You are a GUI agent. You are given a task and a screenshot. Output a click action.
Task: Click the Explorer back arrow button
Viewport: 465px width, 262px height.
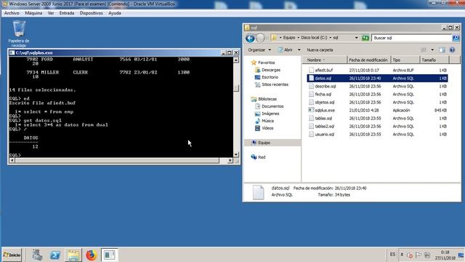coord(250,38)
